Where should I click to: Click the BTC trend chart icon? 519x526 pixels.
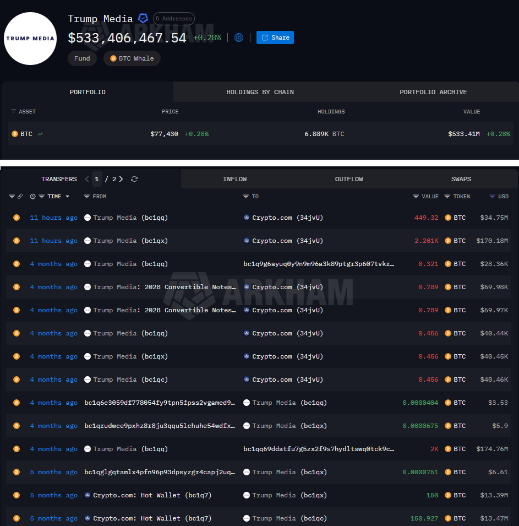tap(40, 134)
